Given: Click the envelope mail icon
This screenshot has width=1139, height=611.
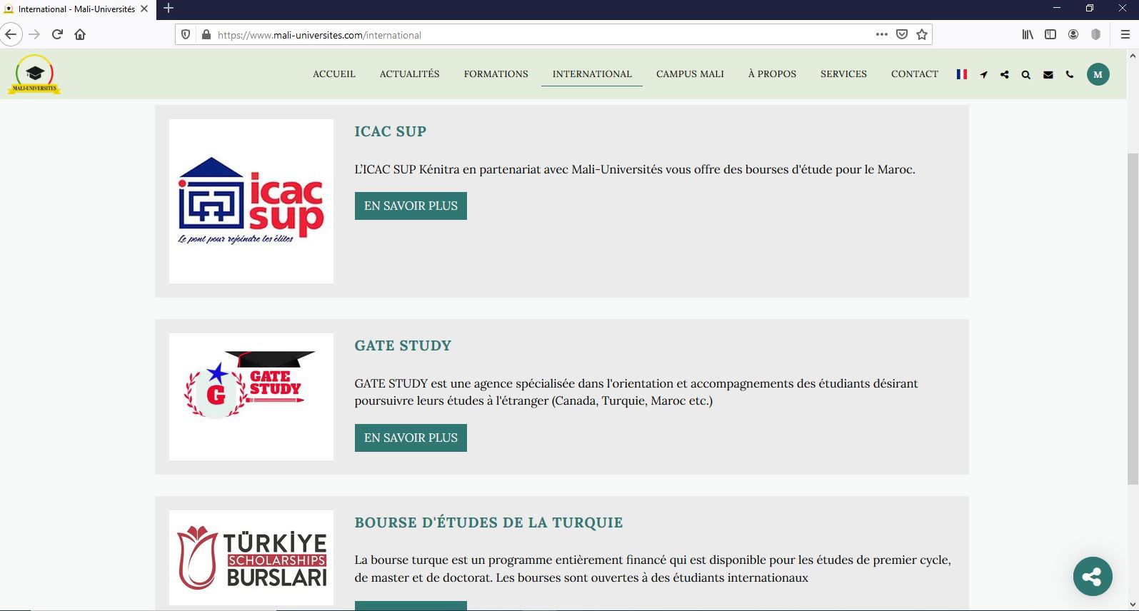Looking at the screenshot, I should pyautogui.click(x=1048, y=74).
